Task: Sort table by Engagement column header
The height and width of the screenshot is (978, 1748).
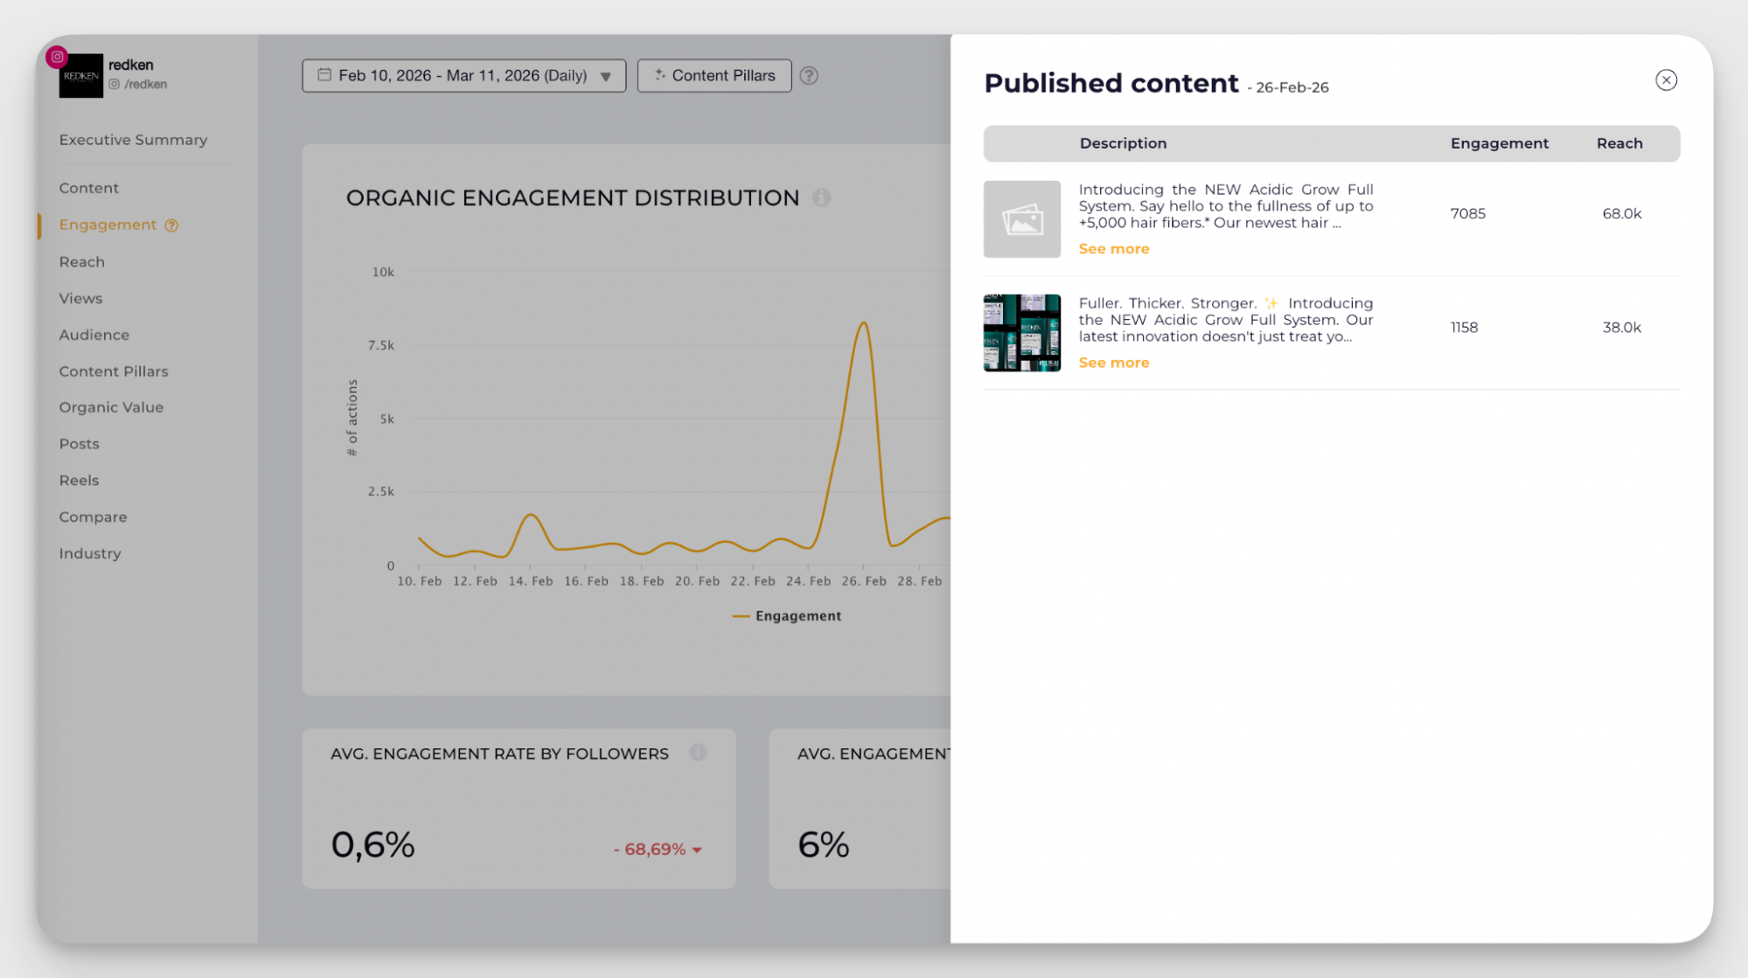Action: point(1498,143)
